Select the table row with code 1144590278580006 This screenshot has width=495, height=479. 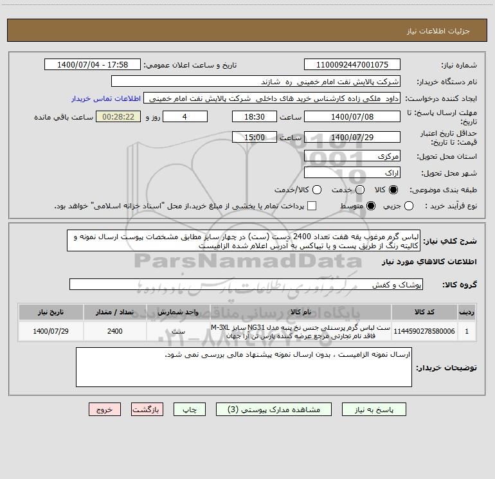tap(248, 331)
